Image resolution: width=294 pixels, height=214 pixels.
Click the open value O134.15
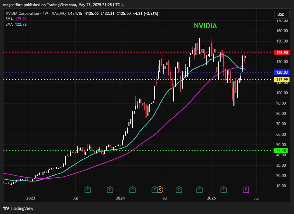pos(75,14)
